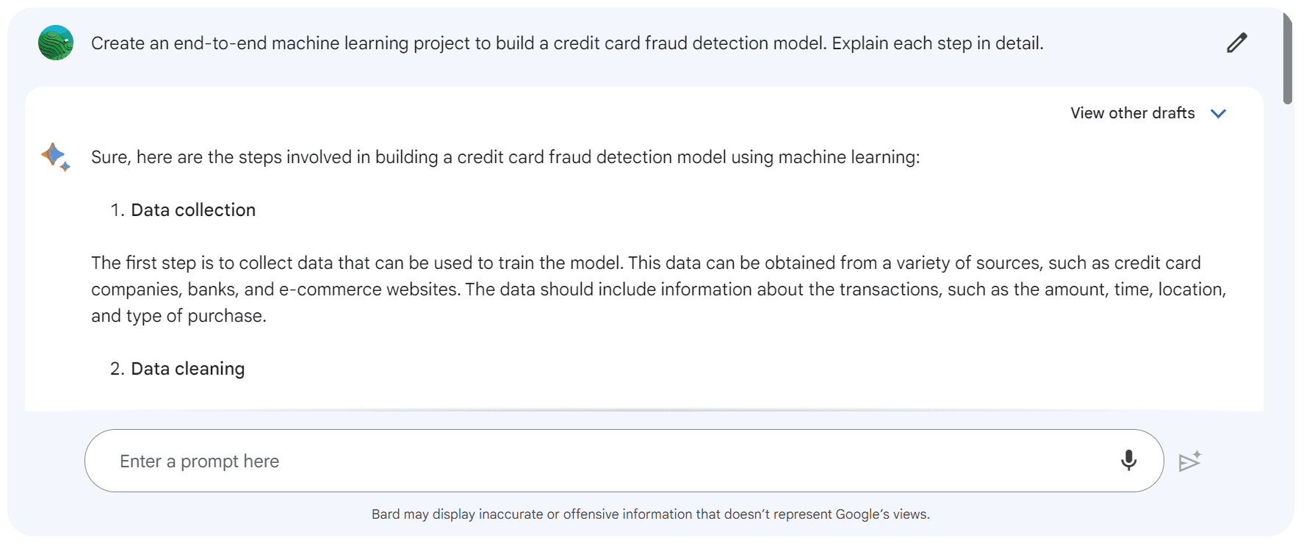
Task: Click the paragraph about collecting data
Action: (x=658, y=289)
